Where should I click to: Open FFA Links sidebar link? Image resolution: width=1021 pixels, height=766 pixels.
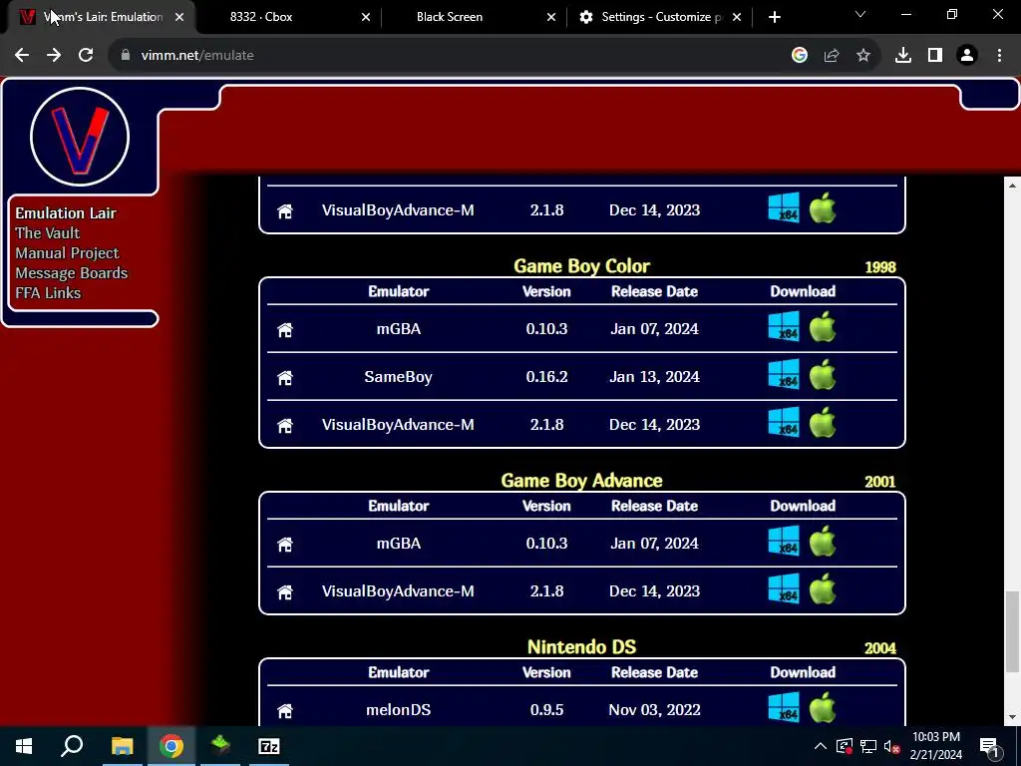48,293
